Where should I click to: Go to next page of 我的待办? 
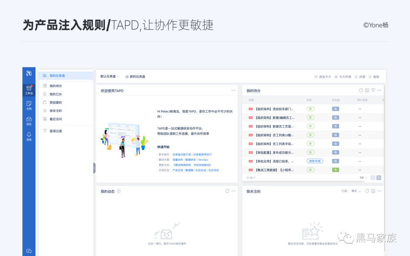pos(378,177)
